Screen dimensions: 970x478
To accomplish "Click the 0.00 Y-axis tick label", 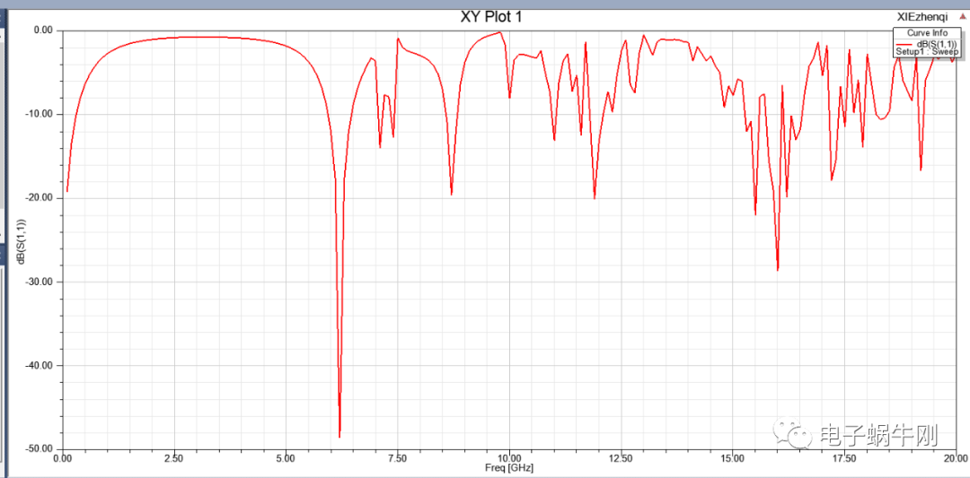I will [x=44, y=30].
